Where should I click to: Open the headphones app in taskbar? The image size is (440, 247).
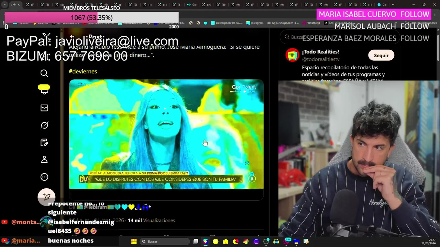(276, 242)
